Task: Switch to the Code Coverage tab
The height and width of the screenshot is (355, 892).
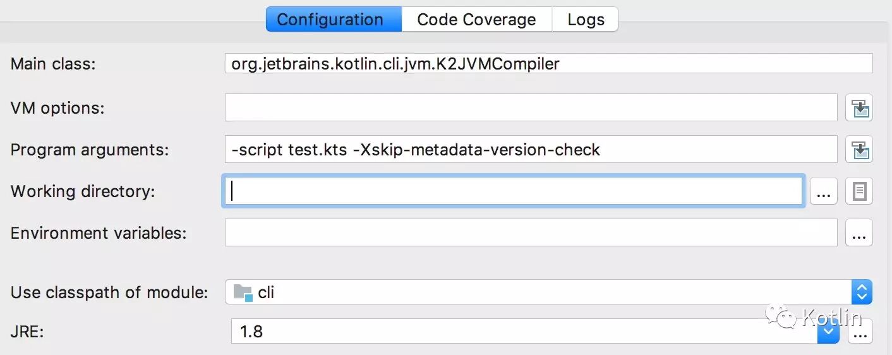Action: tap(477, 19)
